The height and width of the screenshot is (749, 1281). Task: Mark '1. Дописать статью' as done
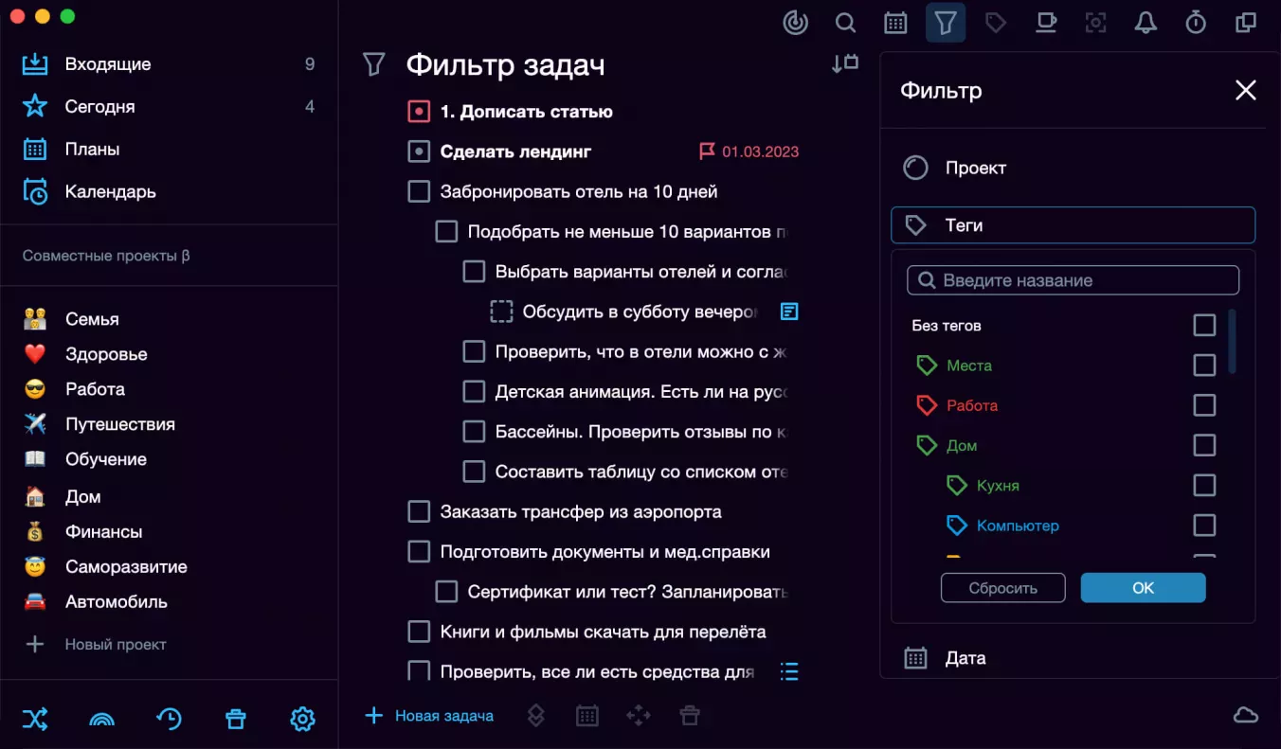[x=419, y=112]
